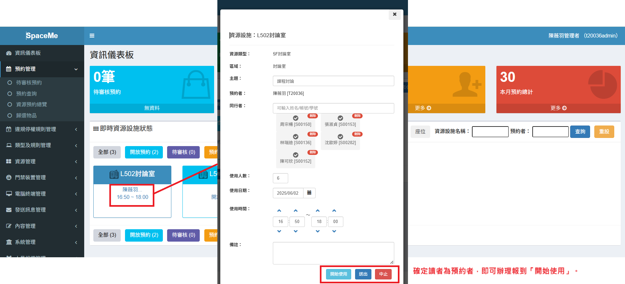Open the calendar date picker icon
This screenshot has height=284, width=625.
coord(309,193)
